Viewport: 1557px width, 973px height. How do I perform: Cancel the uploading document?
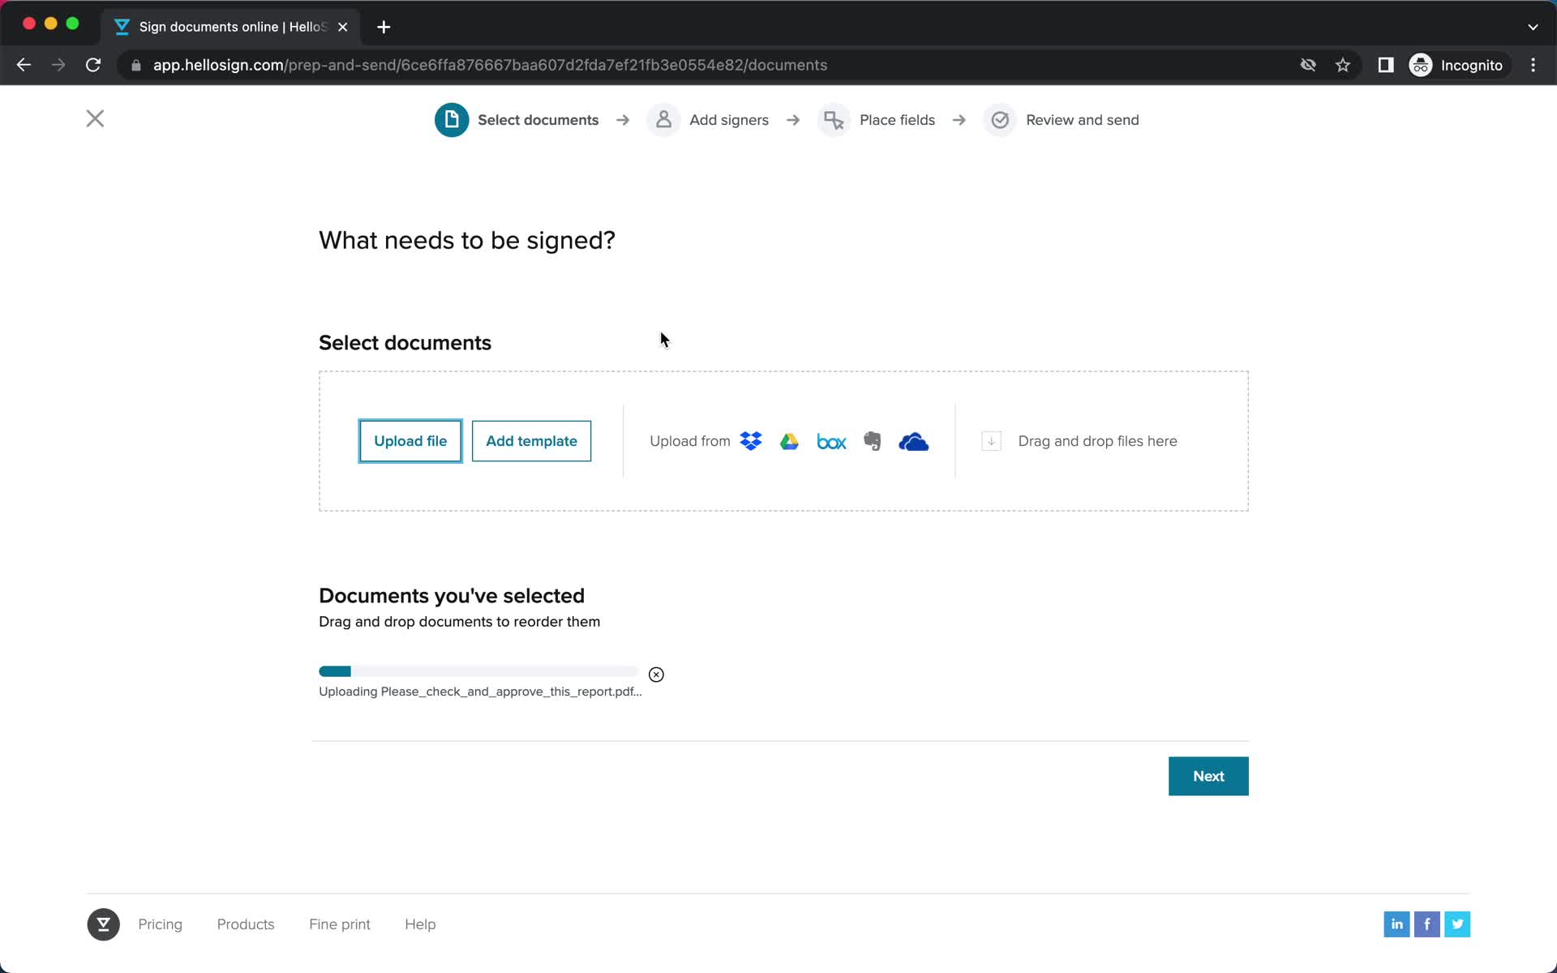click(656, 674)
